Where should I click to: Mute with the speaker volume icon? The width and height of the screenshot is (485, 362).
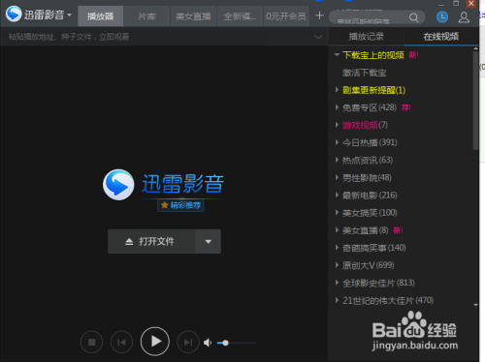[208, 343]
